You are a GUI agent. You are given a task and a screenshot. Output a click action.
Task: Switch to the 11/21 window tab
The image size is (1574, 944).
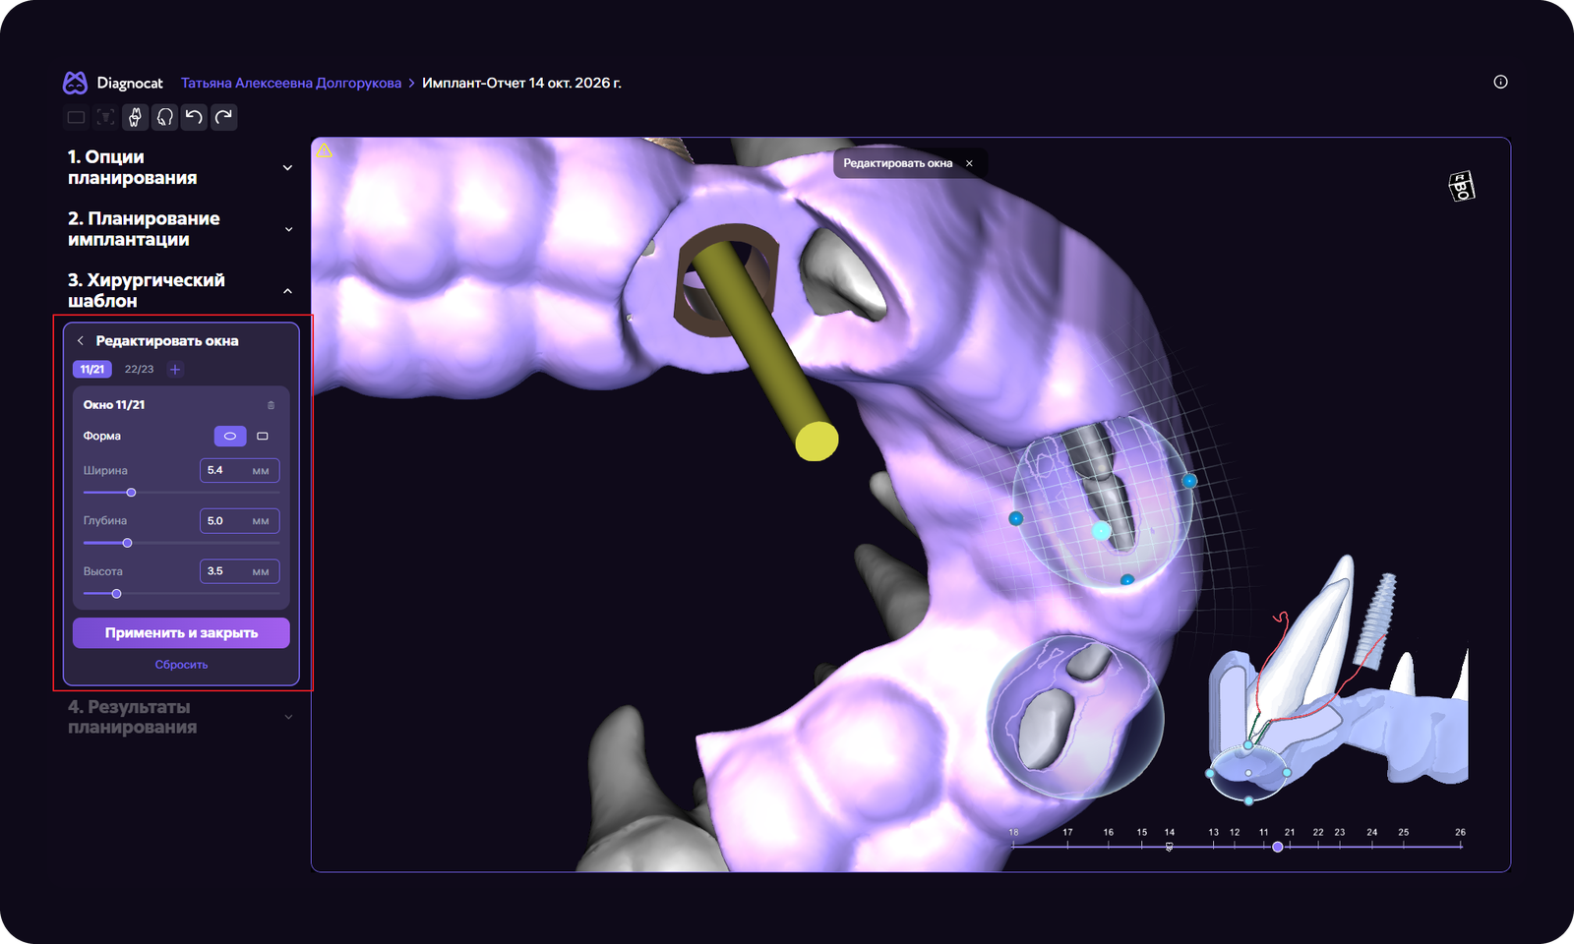[92, 370]
